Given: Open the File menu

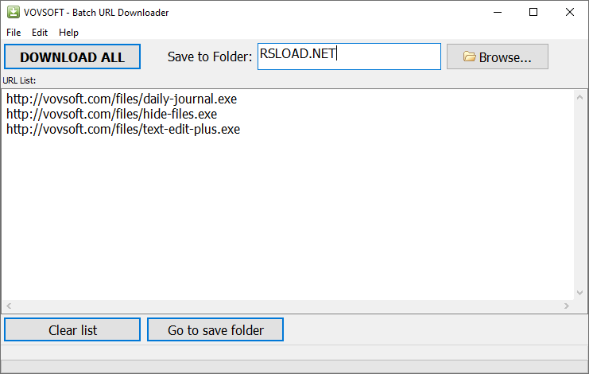Looking at the screenshot, I should [x=14, y=33].
